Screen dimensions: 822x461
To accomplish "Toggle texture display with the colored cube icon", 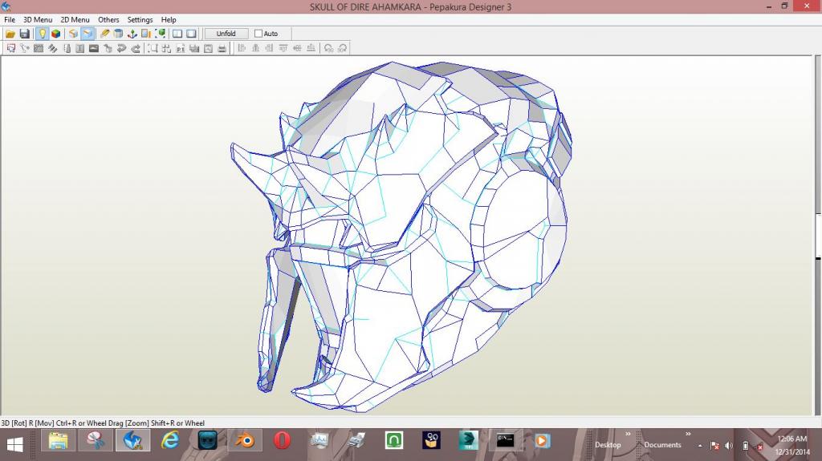I will coord(55,34).
